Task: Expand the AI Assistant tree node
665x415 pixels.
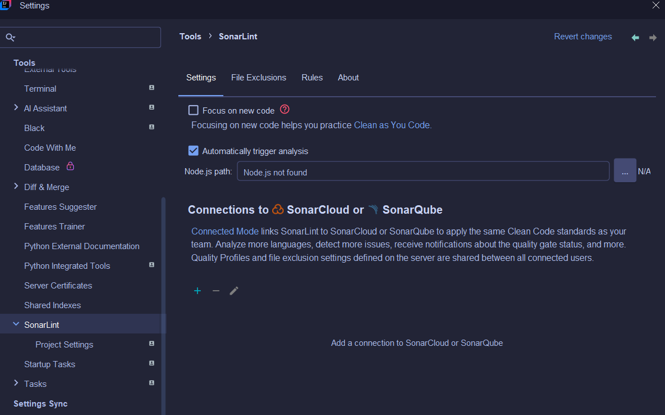Action: (x=16, y=107)
